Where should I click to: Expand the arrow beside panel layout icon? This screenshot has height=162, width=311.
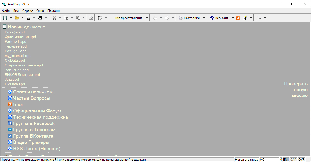click(265, 18)
